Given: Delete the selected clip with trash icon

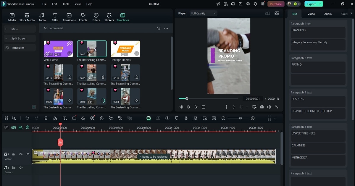Looking at the screenshot, I should 46,118.
